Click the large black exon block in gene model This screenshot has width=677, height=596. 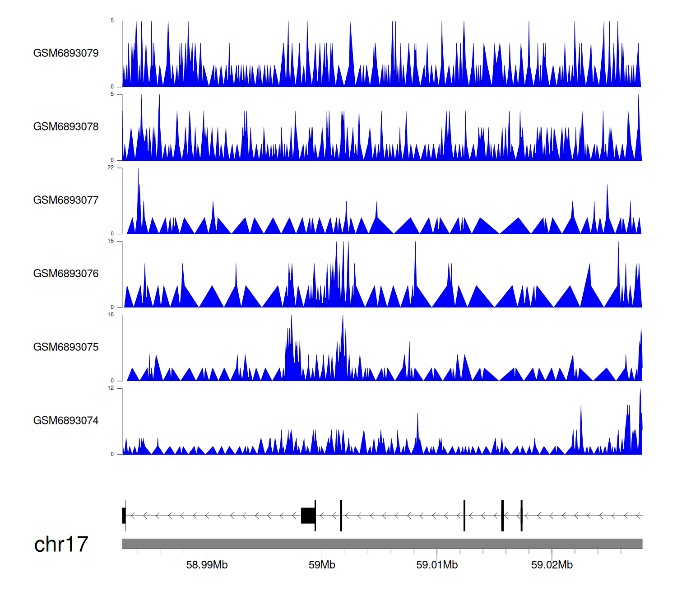click(x=308, y=516)
